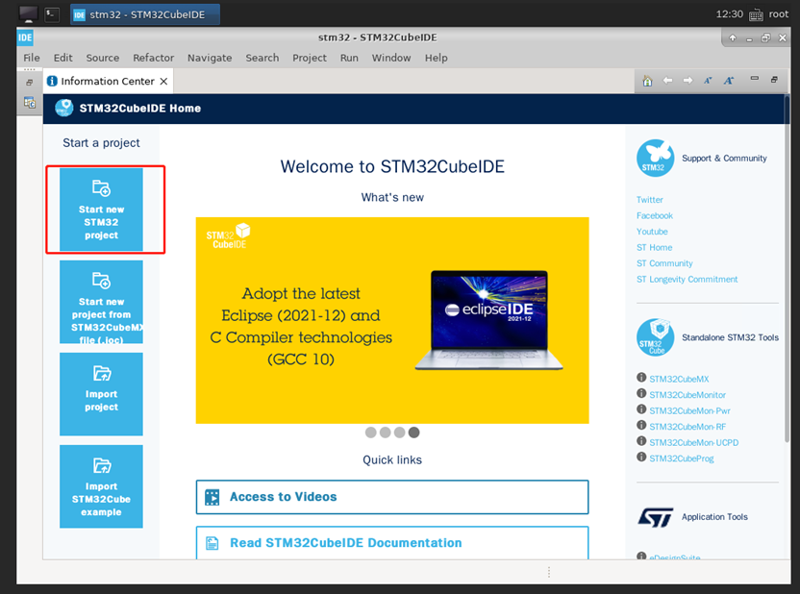The width and height of the screenshot is (800, 594).
Task: Open the Source menu
Action: (x=103, y=58)
